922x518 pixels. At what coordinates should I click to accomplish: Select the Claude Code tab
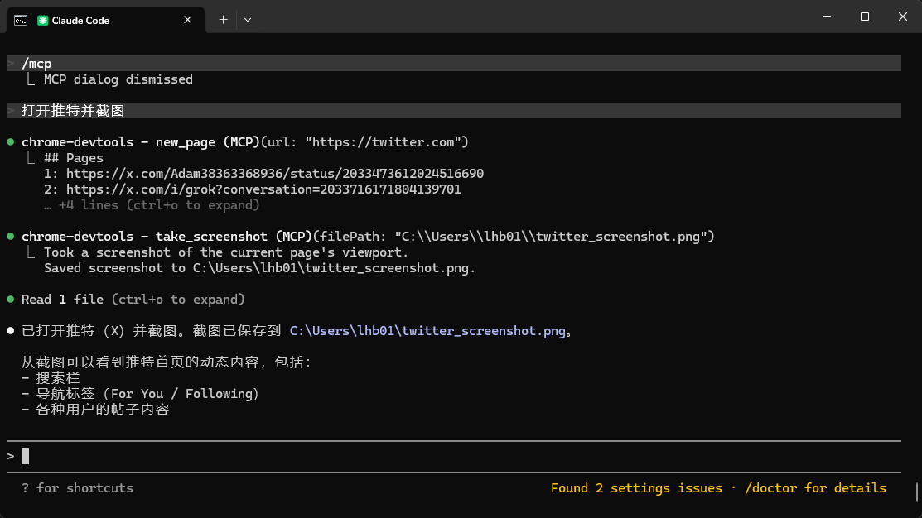coord(106,20)
